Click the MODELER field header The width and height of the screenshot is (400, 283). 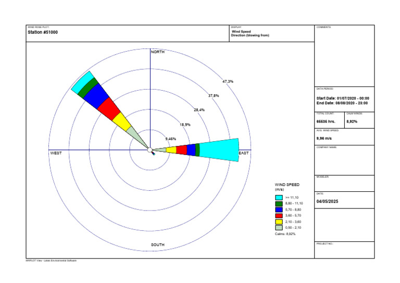point(322,177)
